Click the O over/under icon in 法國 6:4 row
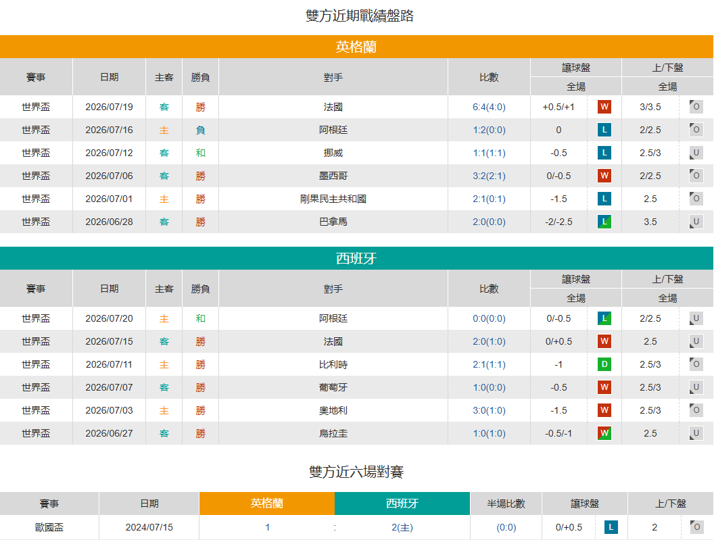The image size is (714, 540). tap(696, 107)
